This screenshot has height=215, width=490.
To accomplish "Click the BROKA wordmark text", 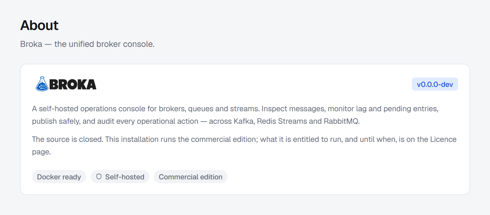I will click(73, 84).
